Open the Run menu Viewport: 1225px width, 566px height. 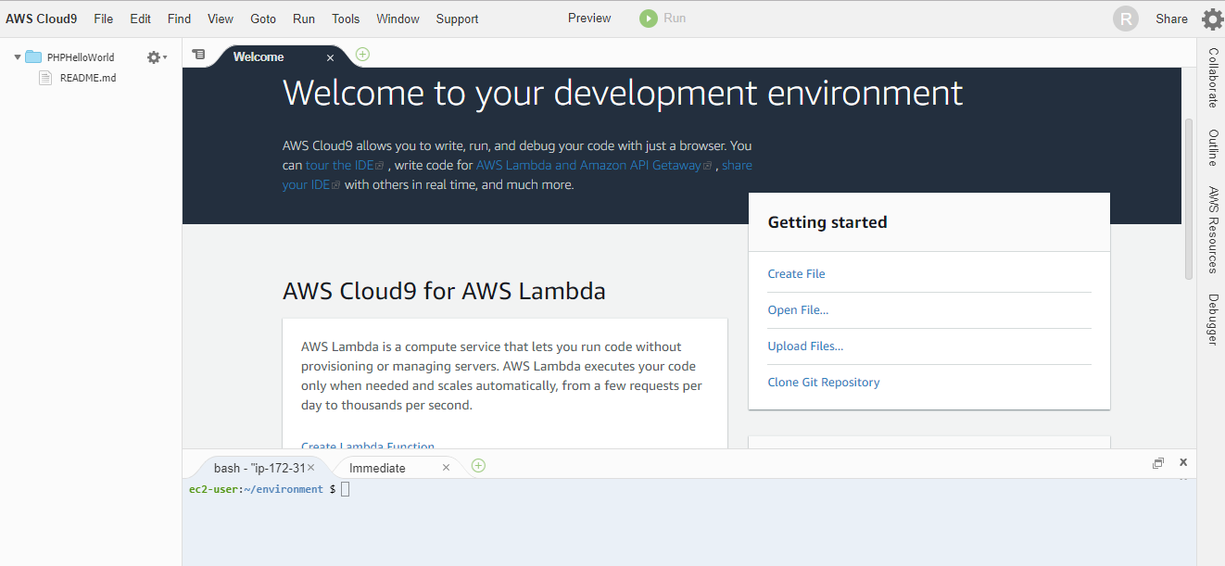point(304,19)
